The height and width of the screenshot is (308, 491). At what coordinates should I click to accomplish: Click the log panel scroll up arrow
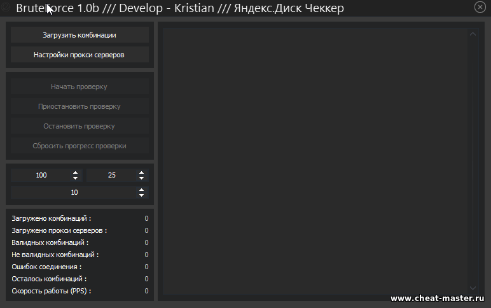coord(473,34)
